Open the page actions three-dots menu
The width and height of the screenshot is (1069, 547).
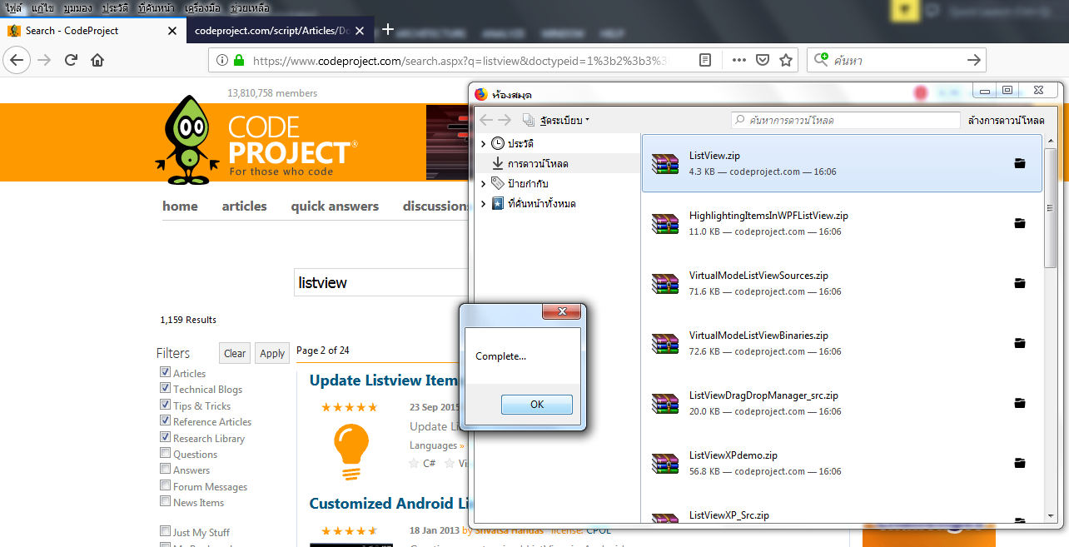pos(739,60)
